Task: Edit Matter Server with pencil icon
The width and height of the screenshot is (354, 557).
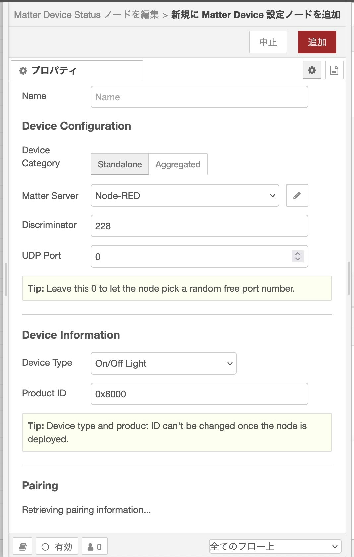Action: tap(297, 196)
